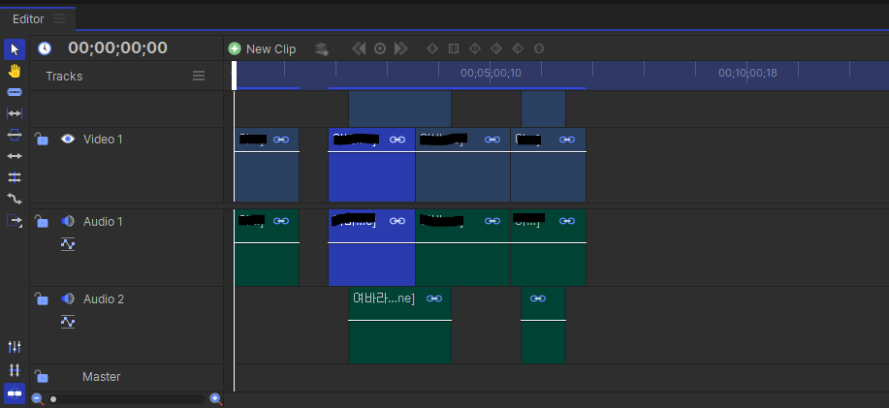
Task: Click link icon on selected Audio 1 clip
Action: coord(397,221)
